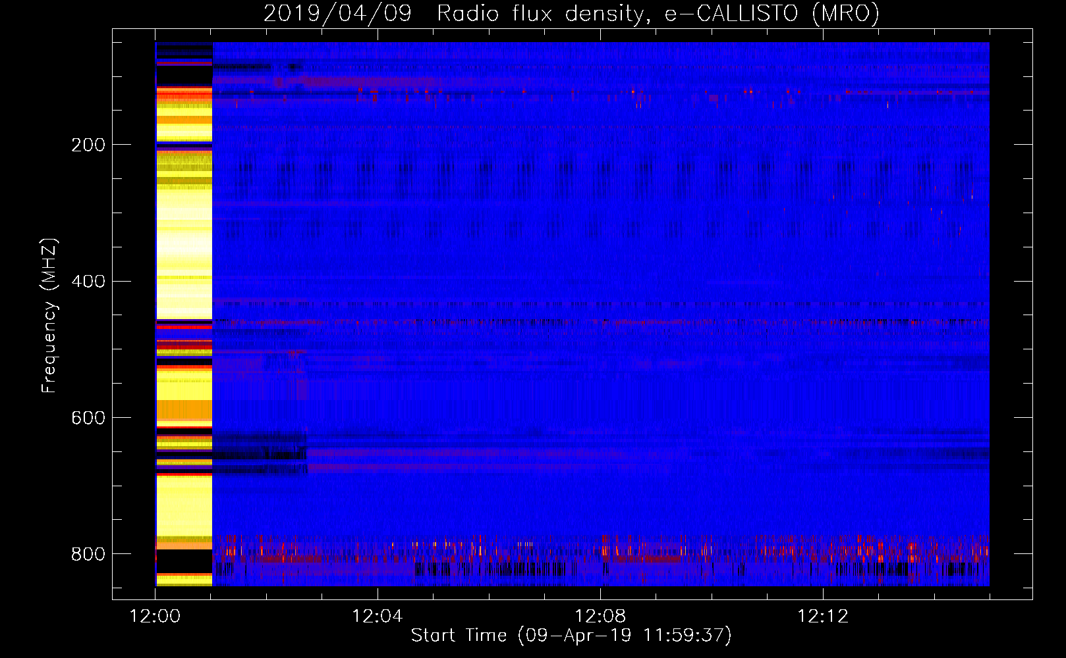Select the 12:04 time tick label
The width and height of the screenshot is (1066, 658).
click(x=378, y=617)
